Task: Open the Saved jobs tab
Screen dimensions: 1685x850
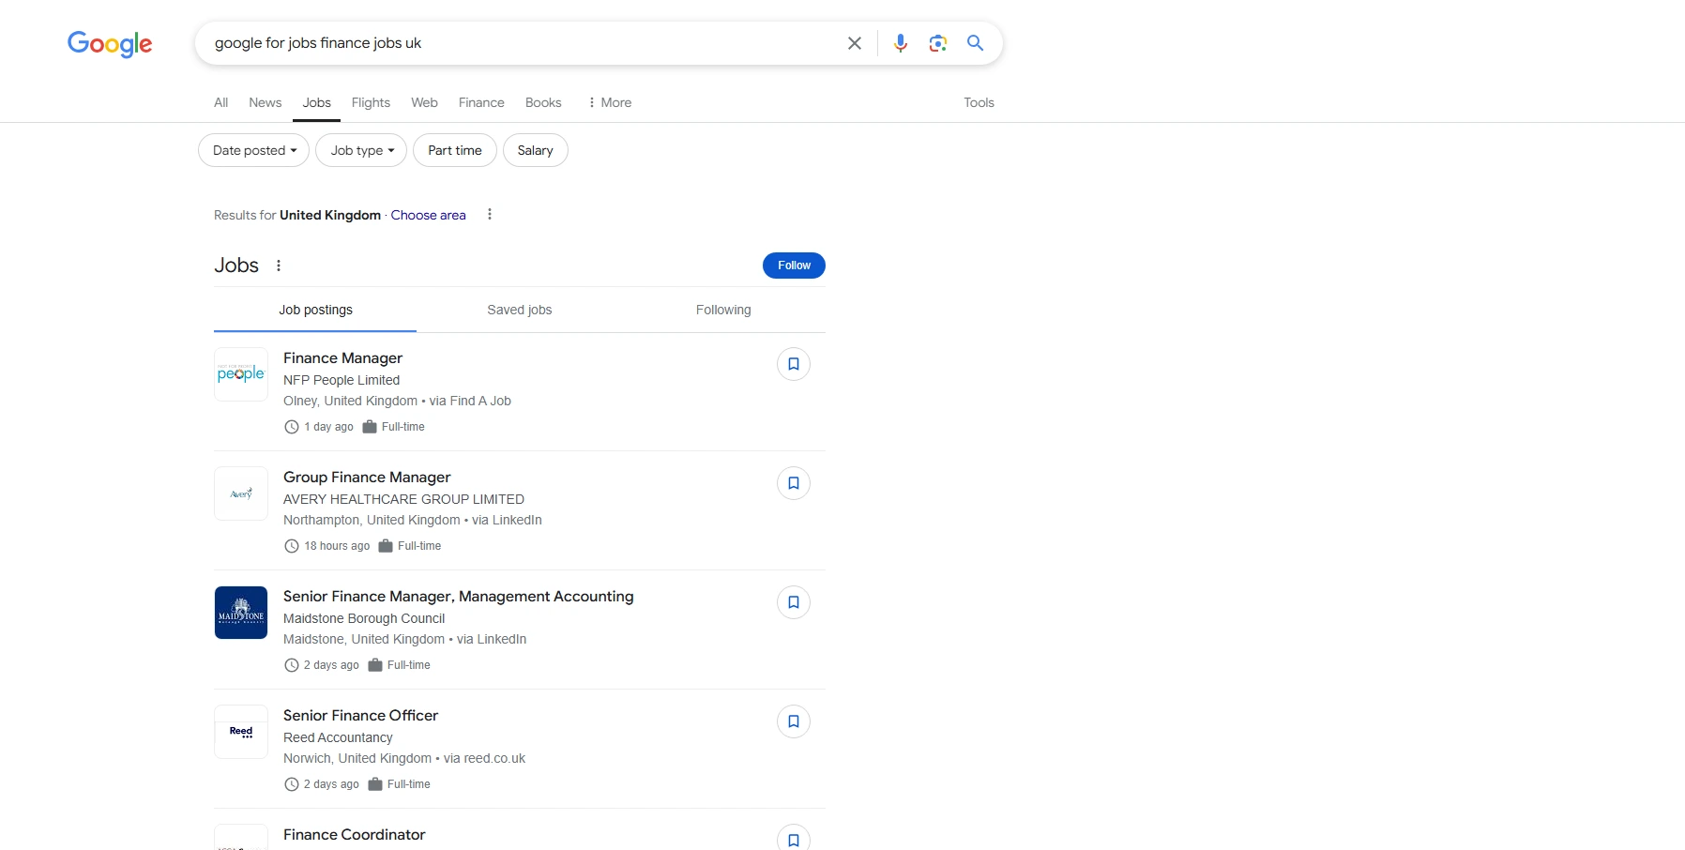Action: (x=520, y=310)
